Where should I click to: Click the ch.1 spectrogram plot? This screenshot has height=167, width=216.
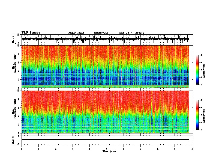point(105,67)
